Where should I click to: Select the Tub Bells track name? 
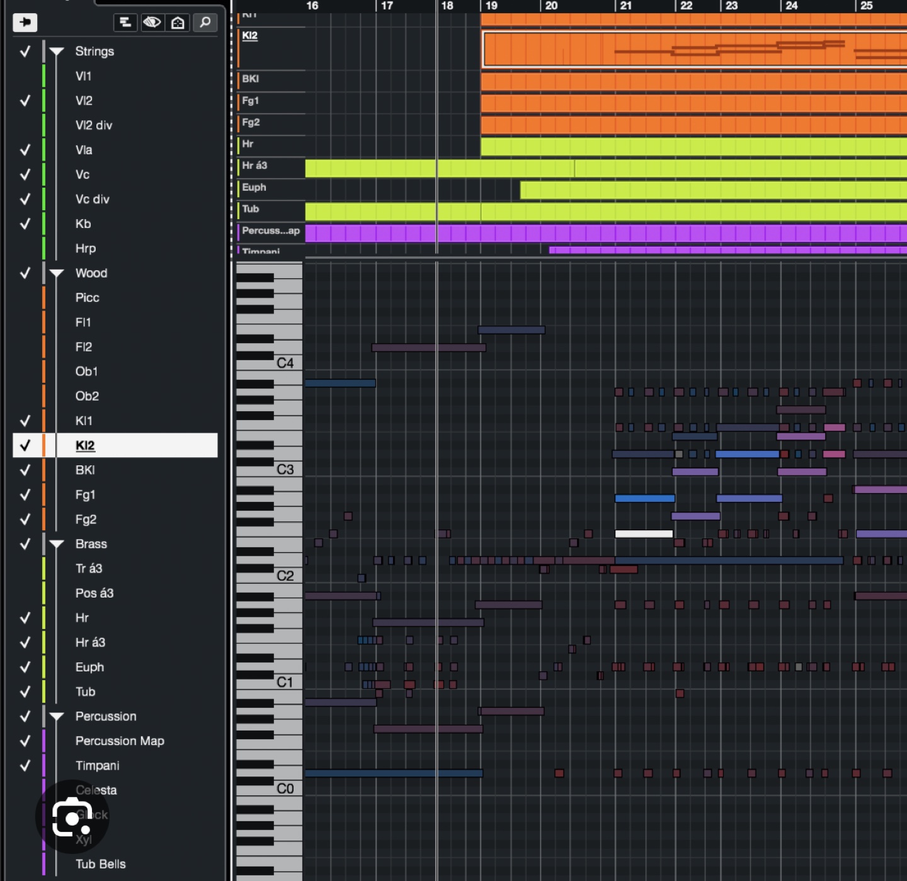pyautogui.click(x=101, y=864)
